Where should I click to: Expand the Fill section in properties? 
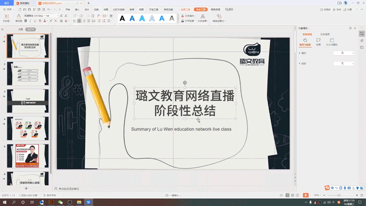click(300, 53)
